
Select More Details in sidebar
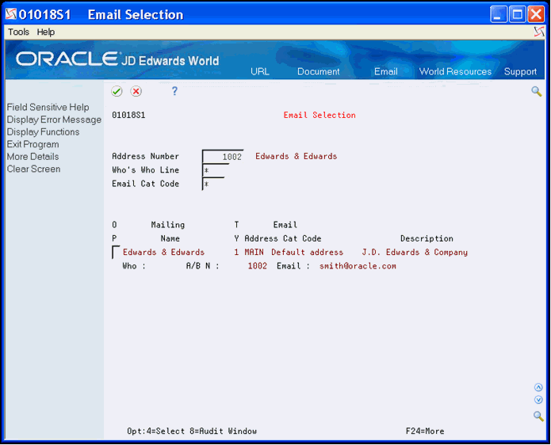coord(33,157)
